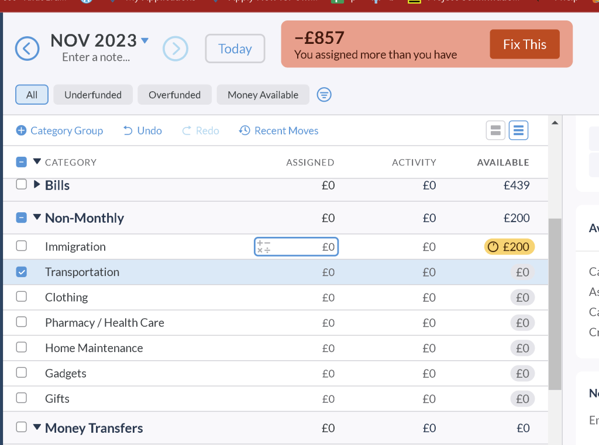Select the Overfunded filter tab
This screenshot has height=445, width=599.
(x=174, y=95)
